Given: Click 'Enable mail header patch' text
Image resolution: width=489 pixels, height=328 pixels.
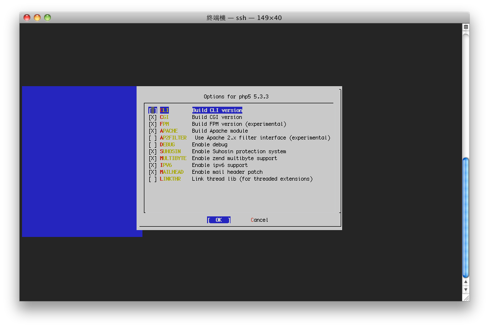Looking at the screenshot, I should pos(227,172).
